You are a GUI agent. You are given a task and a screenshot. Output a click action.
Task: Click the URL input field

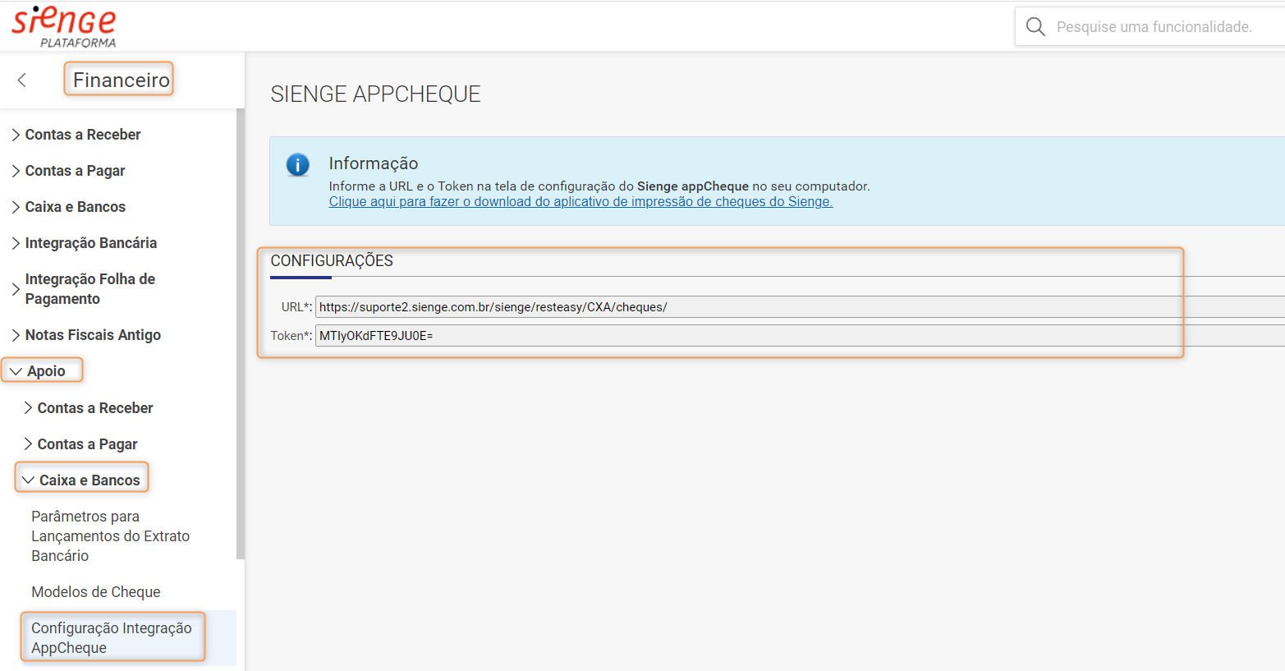pos(800,307)
